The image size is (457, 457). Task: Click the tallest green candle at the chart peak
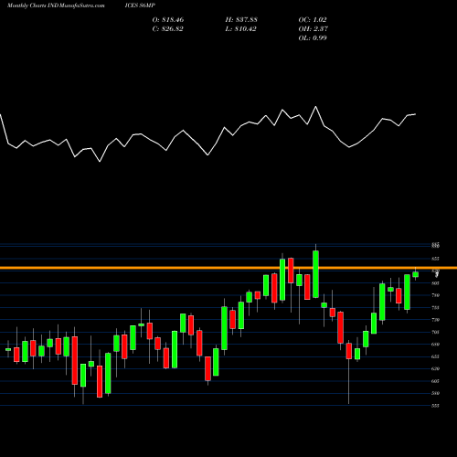tap(316, 274)
